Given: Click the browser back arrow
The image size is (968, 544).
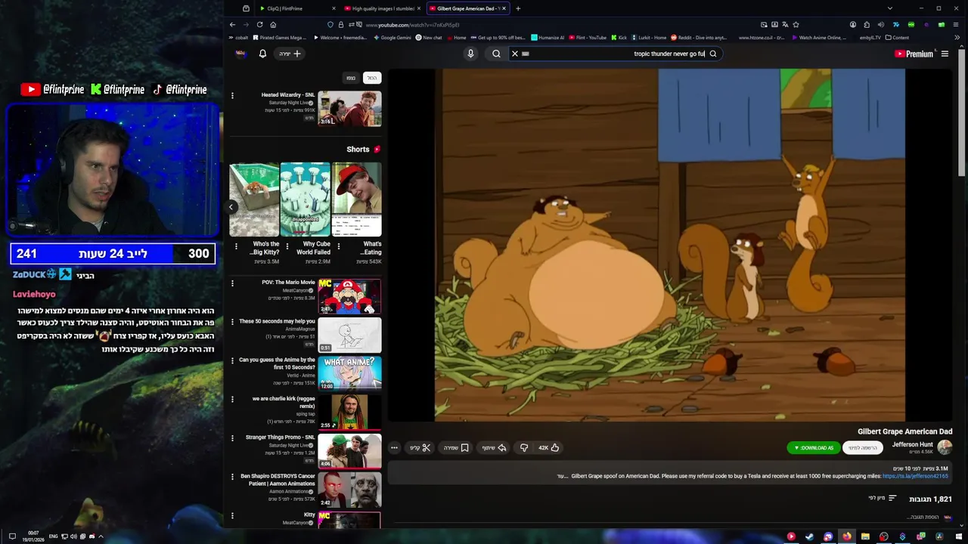Looking at the screenshot, I should 232,24.
